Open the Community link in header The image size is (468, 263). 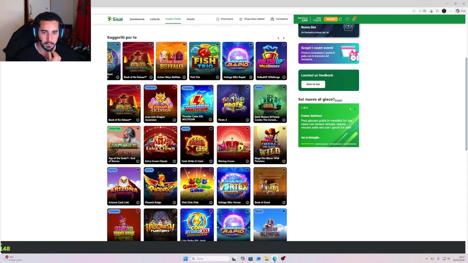tap(279, 19)
